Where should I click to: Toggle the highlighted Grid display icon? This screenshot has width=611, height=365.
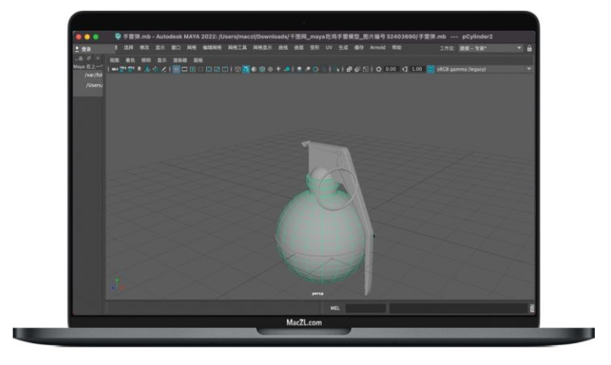pyautogui.click(x=176, y=69)
